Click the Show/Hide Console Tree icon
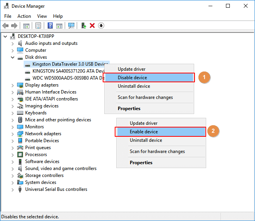 [26, 26]
